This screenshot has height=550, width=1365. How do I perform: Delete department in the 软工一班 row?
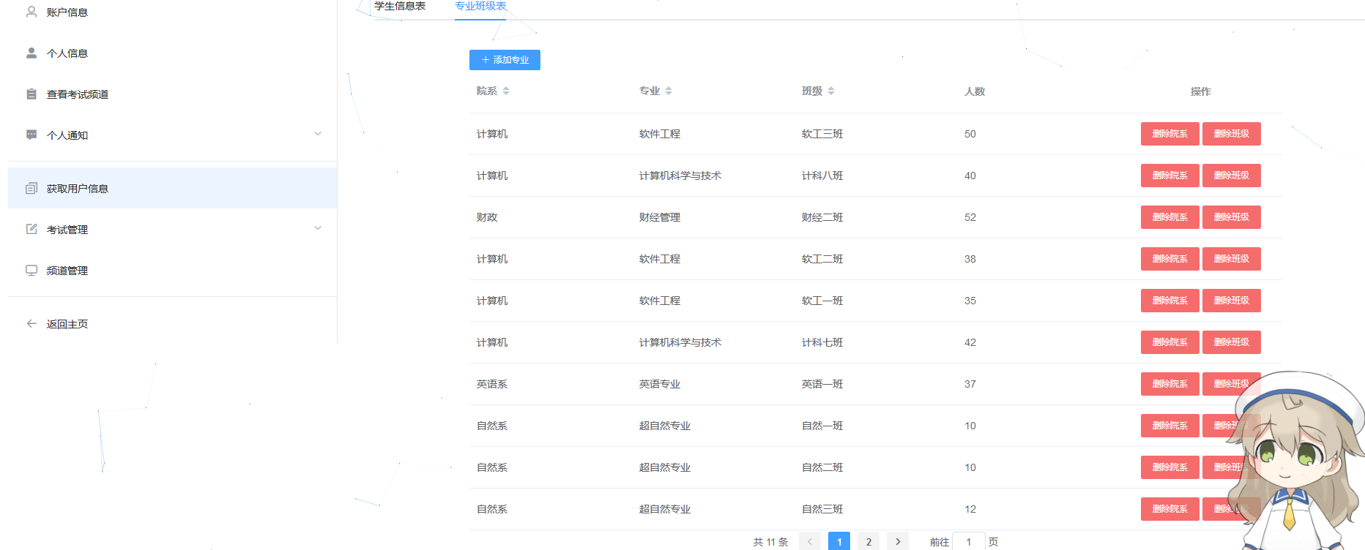(x=1169, y=301)
